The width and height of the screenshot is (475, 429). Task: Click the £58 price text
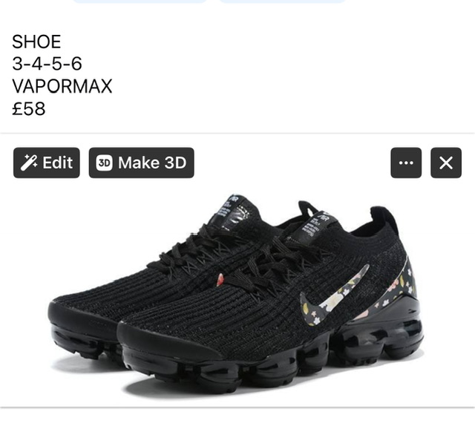(29, 108)
